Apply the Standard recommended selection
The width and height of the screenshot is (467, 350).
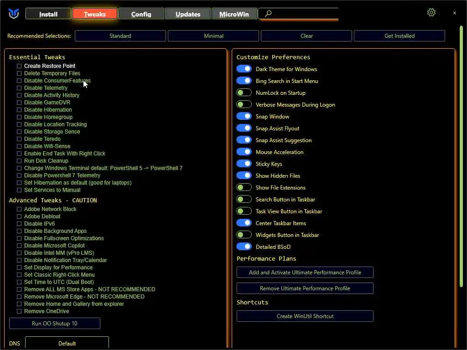tap(120, 36)
